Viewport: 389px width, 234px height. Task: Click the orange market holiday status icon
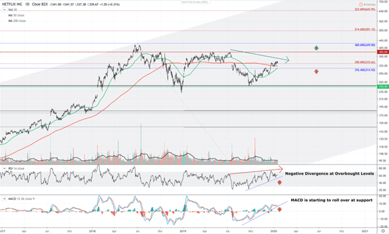(360, 4)
